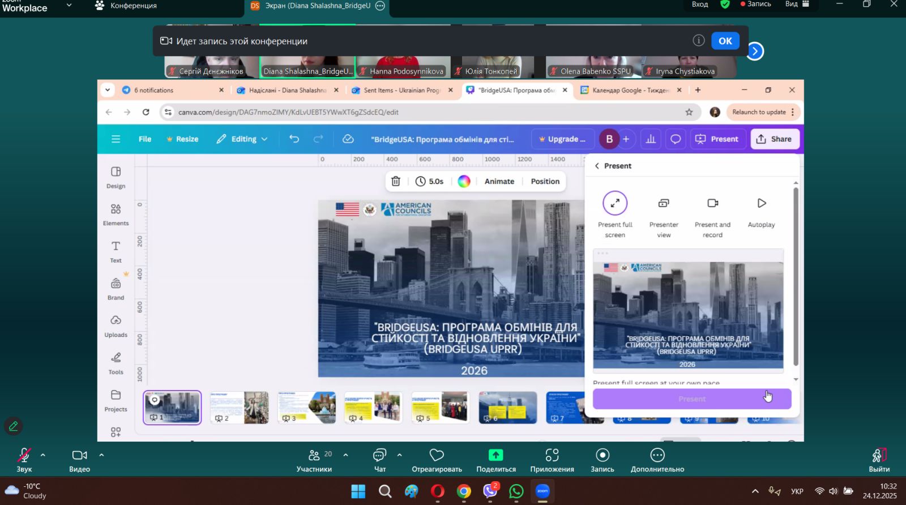The height and width of the screenshot is (505, 906).
Task: Expand the Editing mode dropdown
Action: click(x=242, y=139)
